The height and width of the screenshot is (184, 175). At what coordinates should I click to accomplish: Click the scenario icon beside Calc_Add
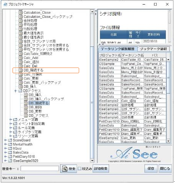click(21, 58)
